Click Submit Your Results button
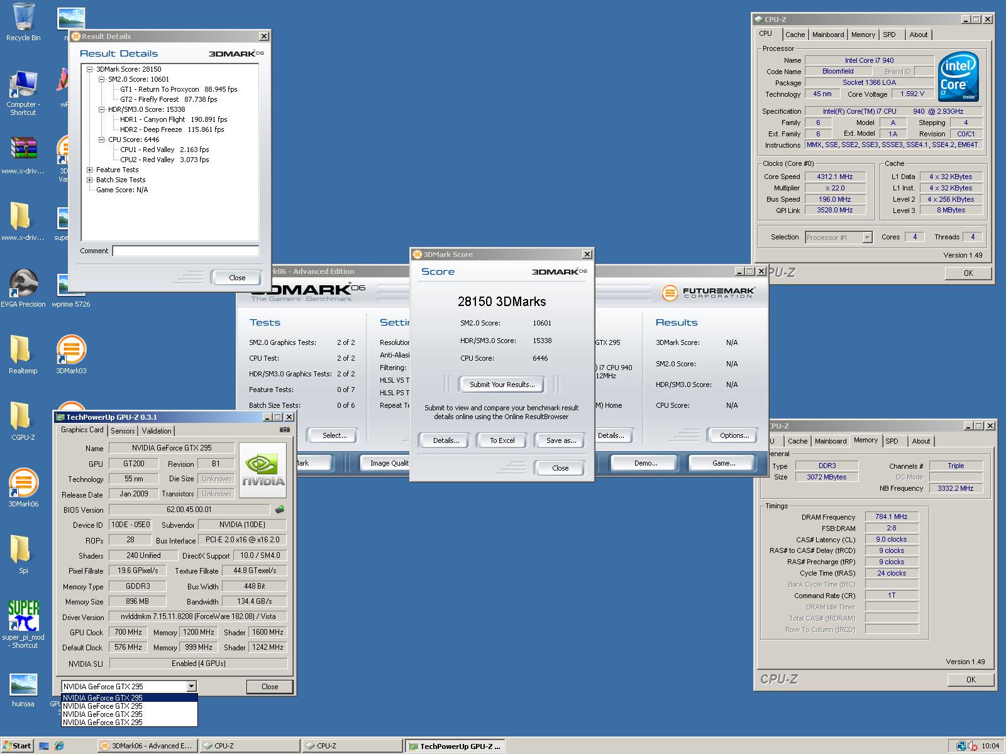Image resolution: width=1006 pixels, height=754 pixels. coord(502,385)
